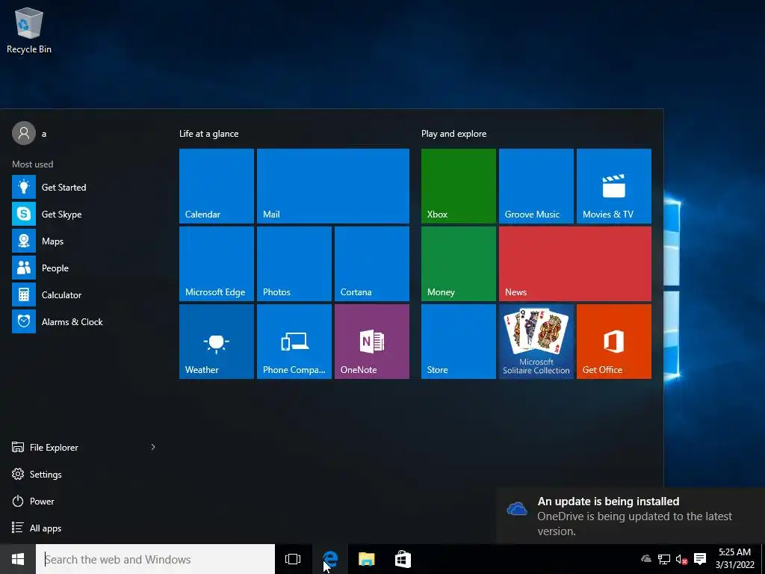This screenshot has height=574, width=765.
Task: Click the Play and explore group title
Action: pyautogui.click(x=453, y=133)
